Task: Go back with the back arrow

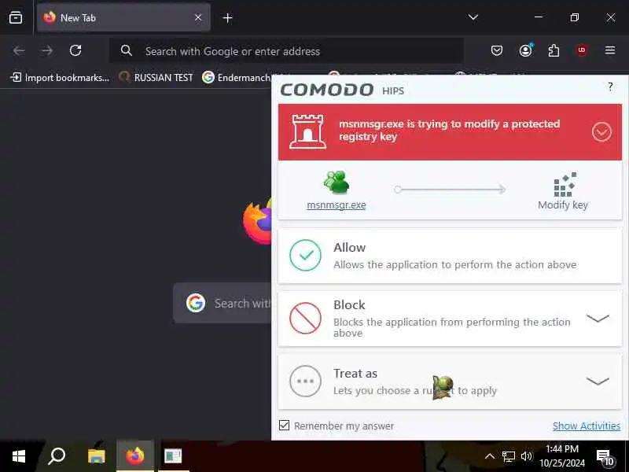Action: (x=19, y=50)
